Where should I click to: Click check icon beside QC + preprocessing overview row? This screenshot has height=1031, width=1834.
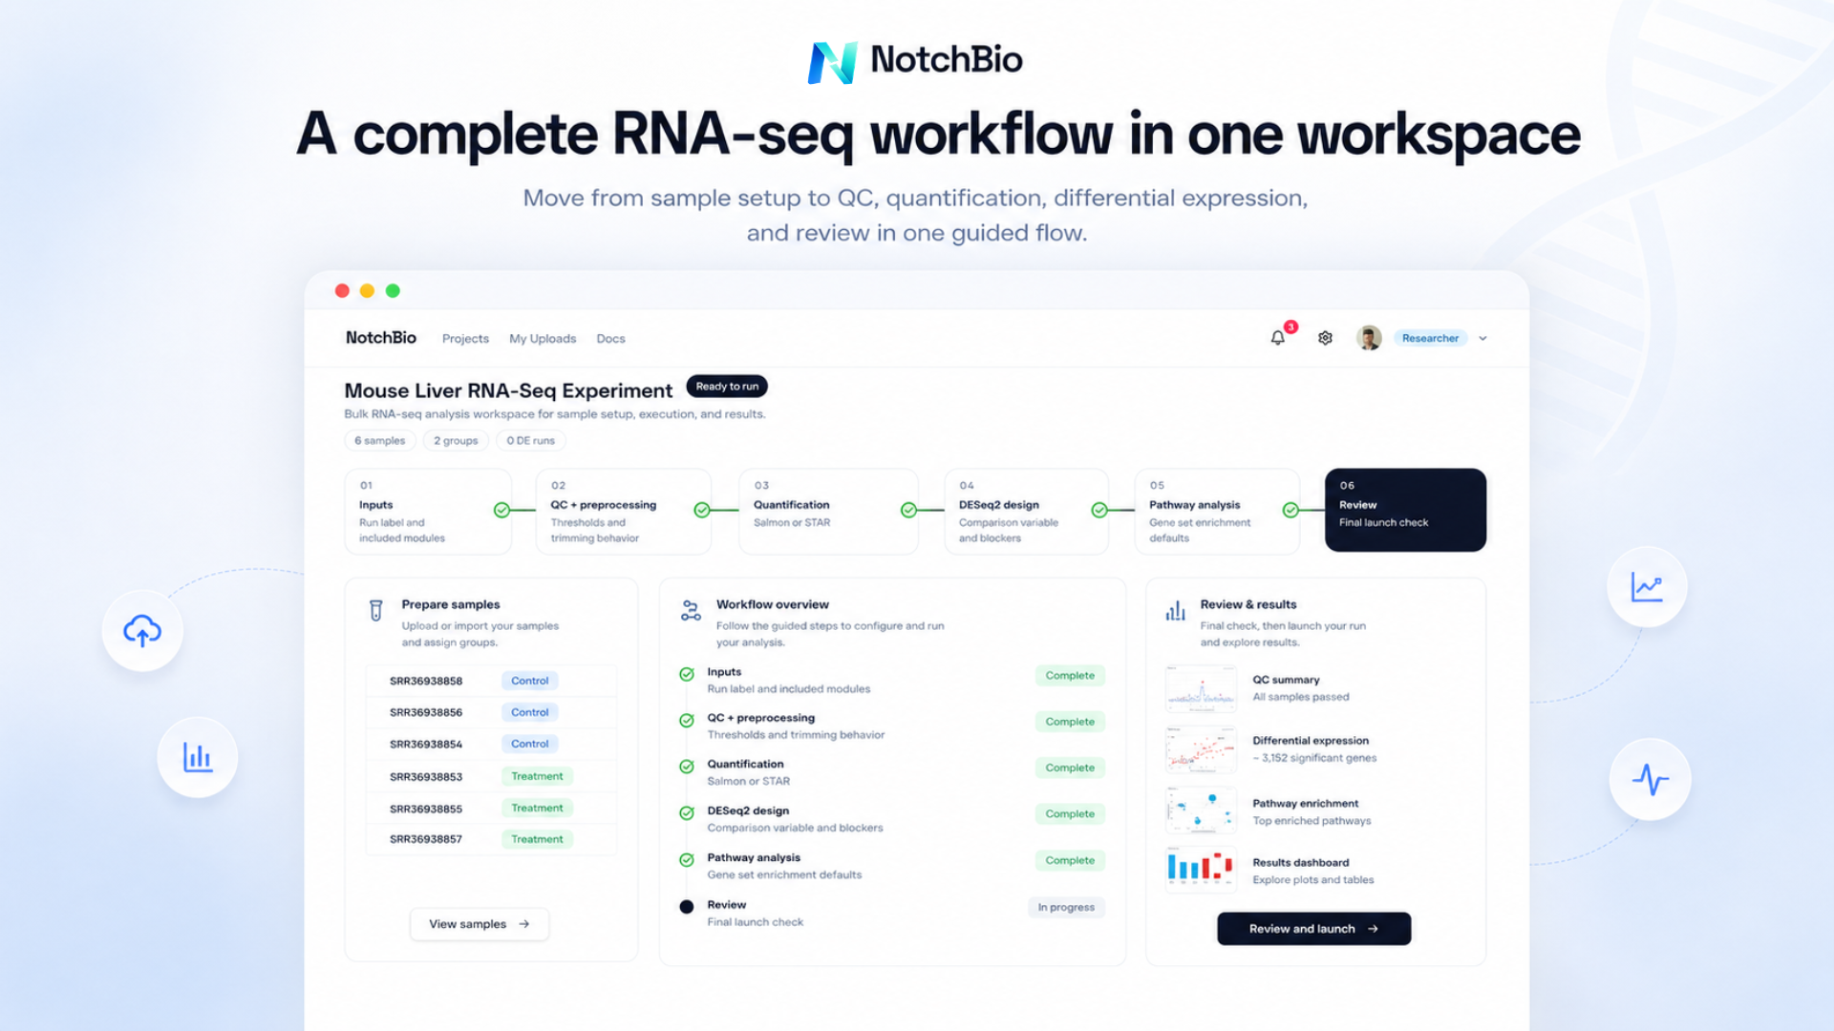pos(686,721)
